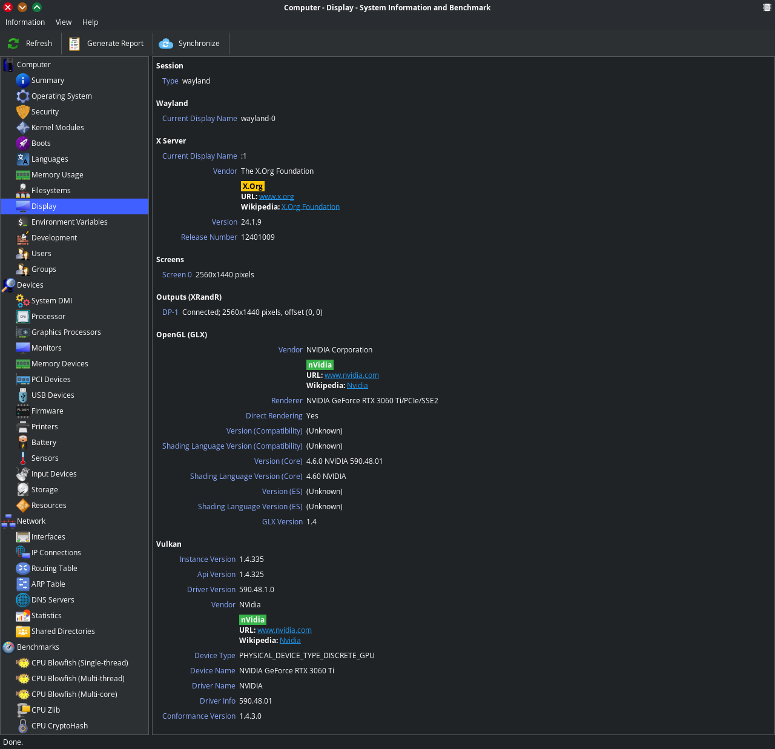This screenshot has width=775, height=749.
Task: Select the Security shield icon in sidebar
Action: click(x=23, y=112)
